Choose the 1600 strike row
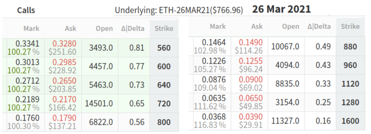 tap(350, 121)
